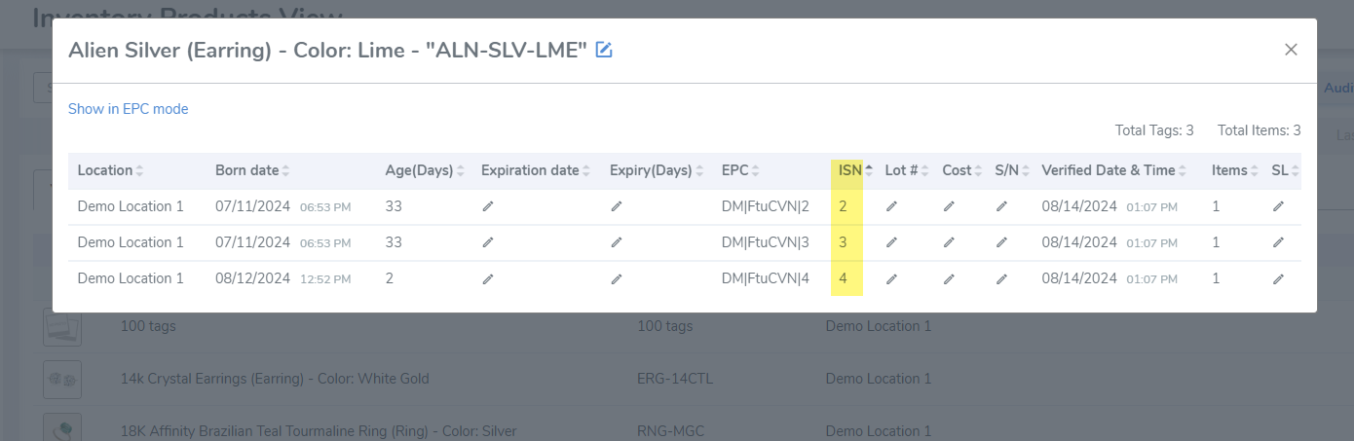This screenshot has height=441, width=1354.
Task: Click the 100 tags product thumbnail in background list
Action: coord(62,326)
